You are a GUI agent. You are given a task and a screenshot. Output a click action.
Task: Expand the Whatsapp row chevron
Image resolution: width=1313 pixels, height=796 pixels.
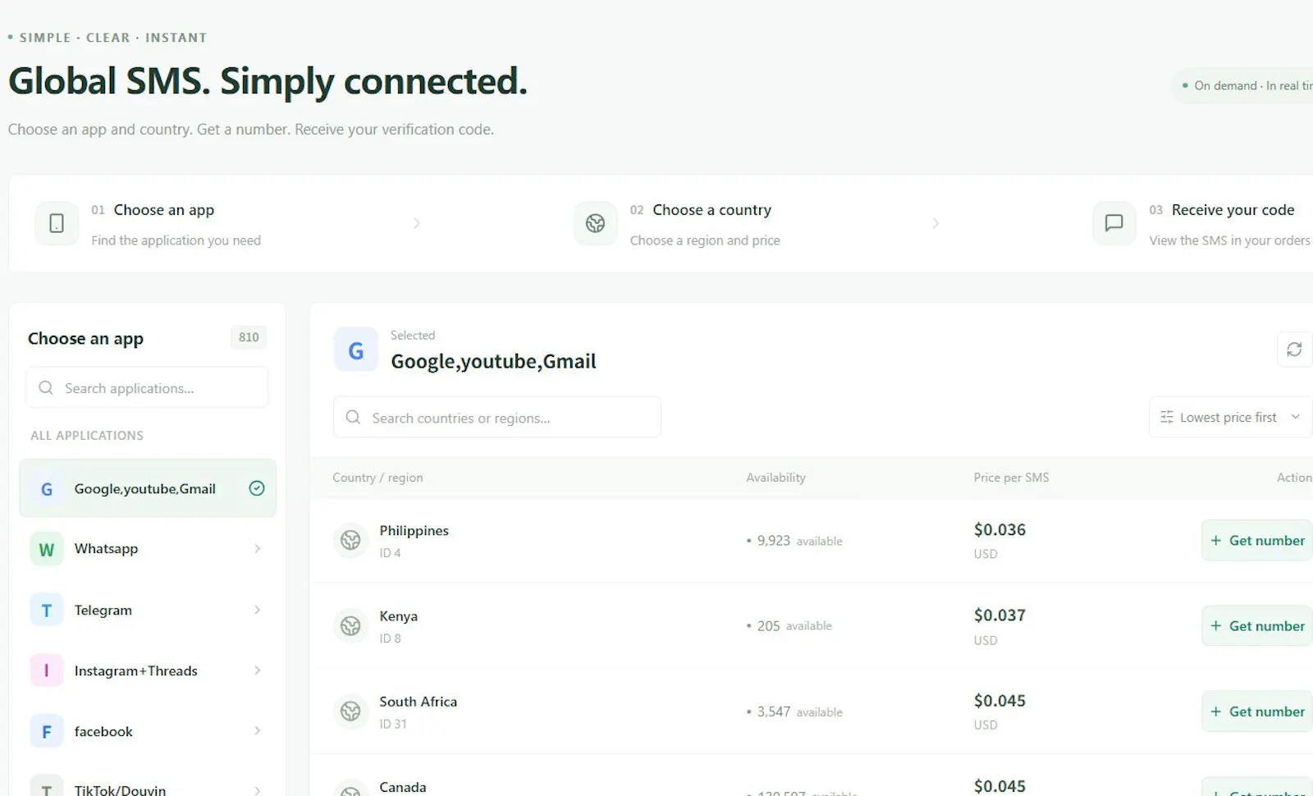258,548
